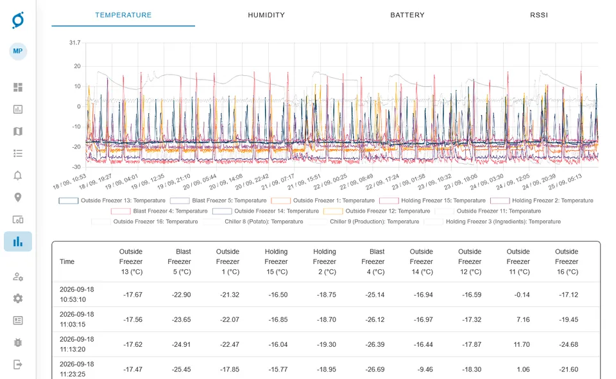616x379 pixels.
Task: Toggle Outside Freezer 14 legend series
Action: click(266, 211)
